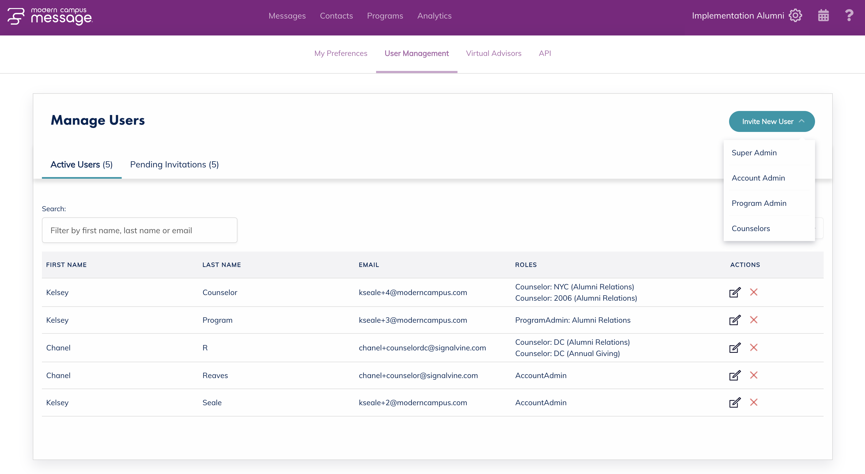This screenshot has height=474, width=865.
Task: Click the help question mark icon
Action: 849,16
